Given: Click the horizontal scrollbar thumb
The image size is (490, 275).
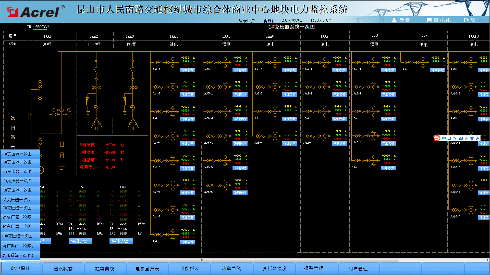Looking at the screenshot, I should tap(202, 260).
